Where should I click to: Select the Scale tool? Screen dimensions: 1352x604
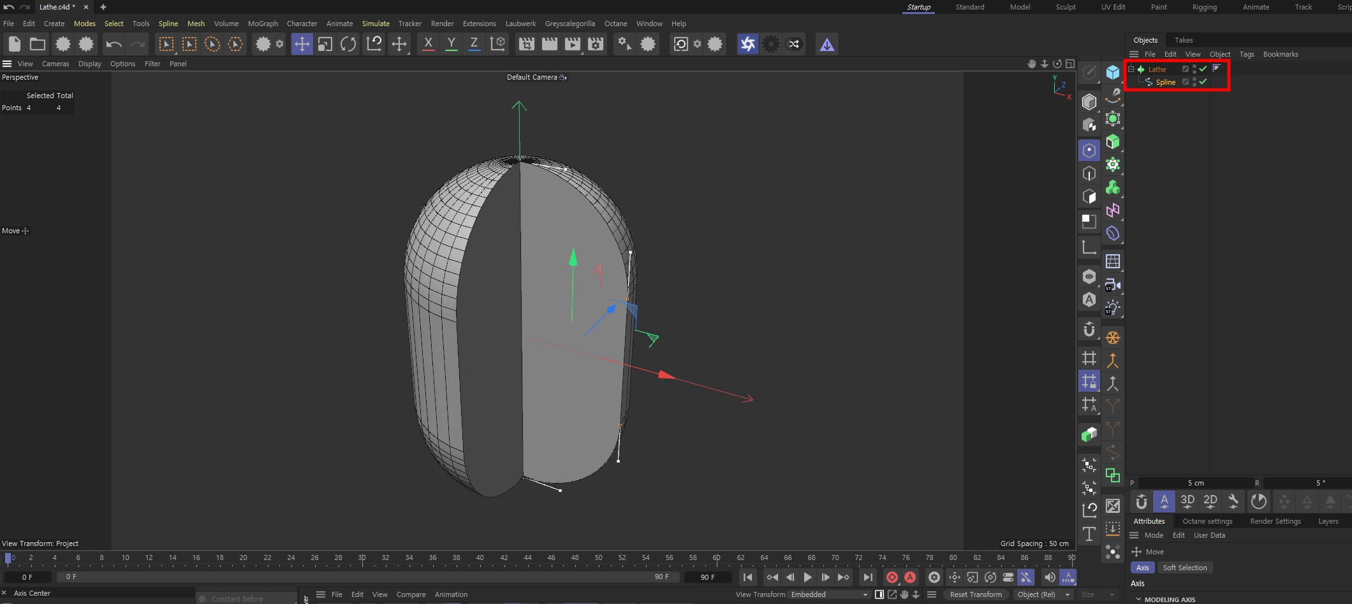(x=325, y=44)
